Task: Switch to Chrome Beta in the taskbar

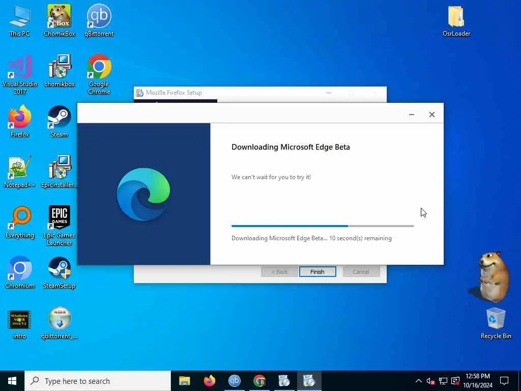Action: click(x=259, y=381)
